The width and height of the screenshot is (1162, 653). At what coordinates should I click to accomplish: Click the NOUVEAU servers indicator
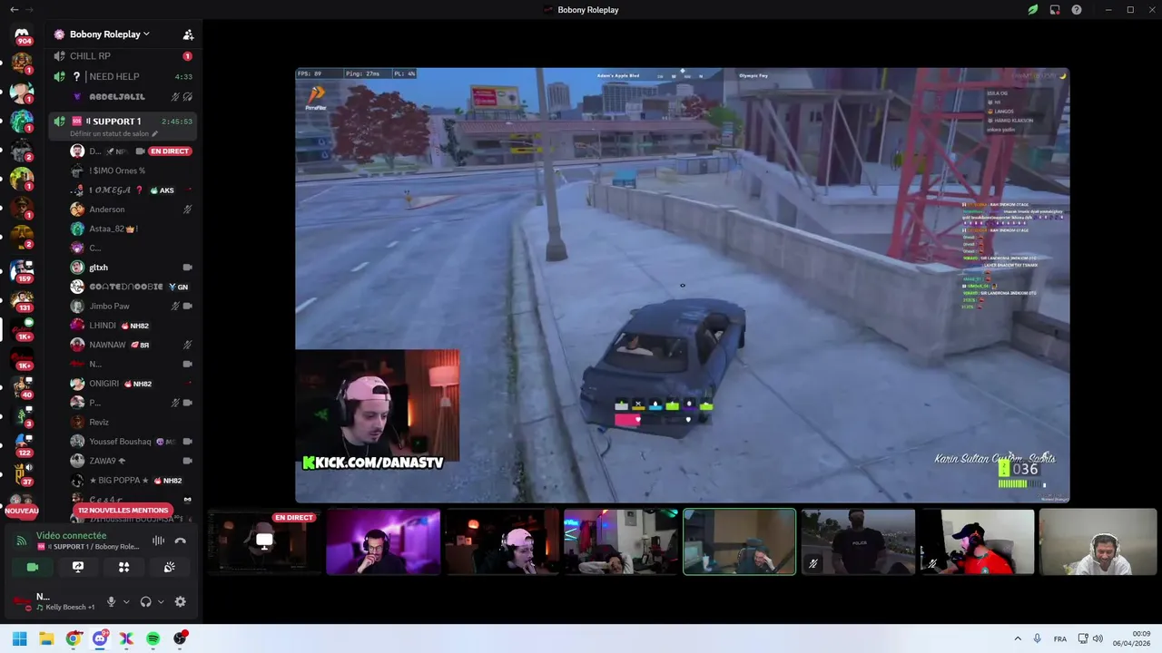click(x=22, y=511)
